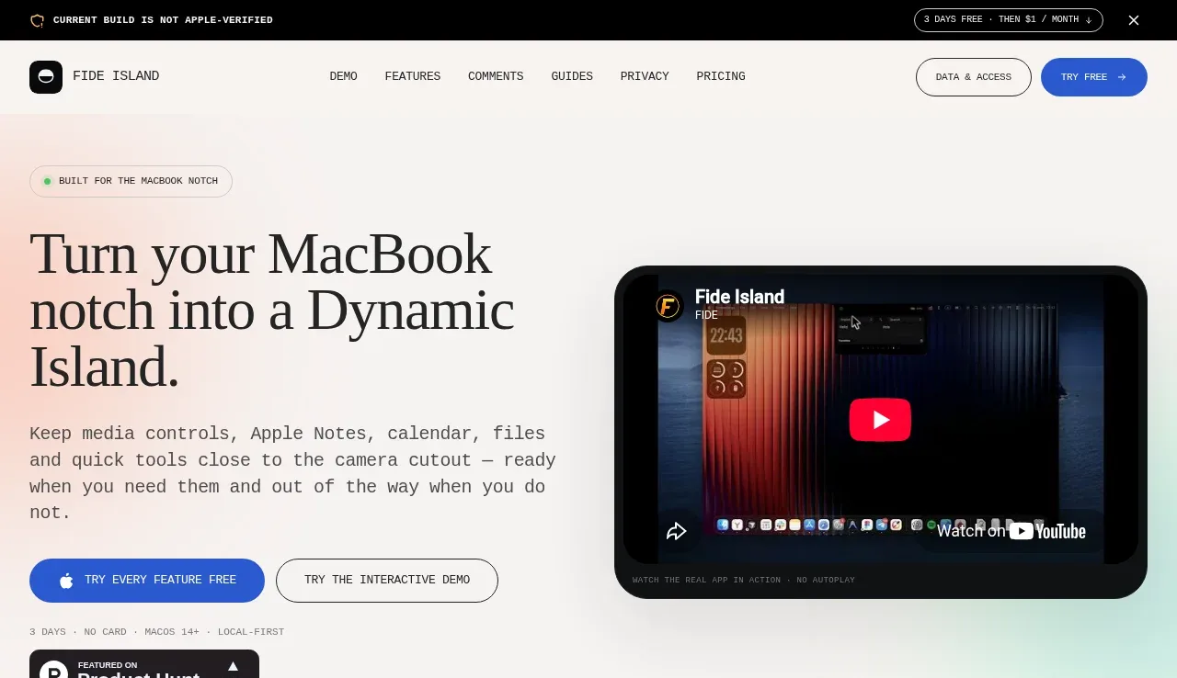Click the blue Try Free button
The width and height of the screenshot is (1177, 678).
[1094, 77]
